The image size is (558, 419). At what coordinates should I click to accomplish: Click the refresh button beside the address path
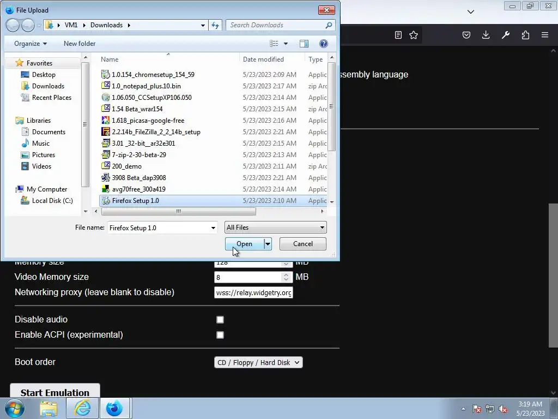coord(215,25)
